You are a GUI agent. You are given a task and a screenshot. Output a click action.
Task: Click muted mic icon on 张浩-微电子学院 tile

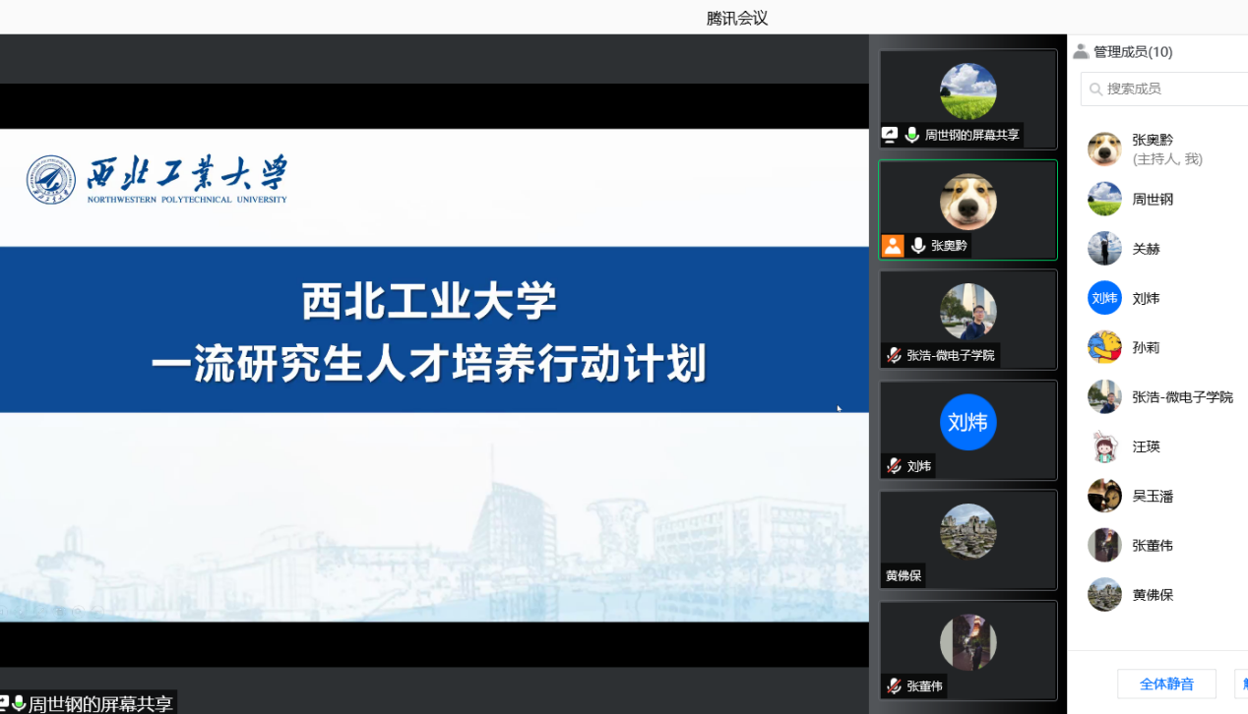pyautogui.click(x=894, y=355)
